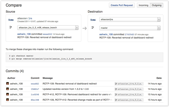Click the ROTP-412, ROTP-109 Removed dashboard redirect message

tap(77, 94)
